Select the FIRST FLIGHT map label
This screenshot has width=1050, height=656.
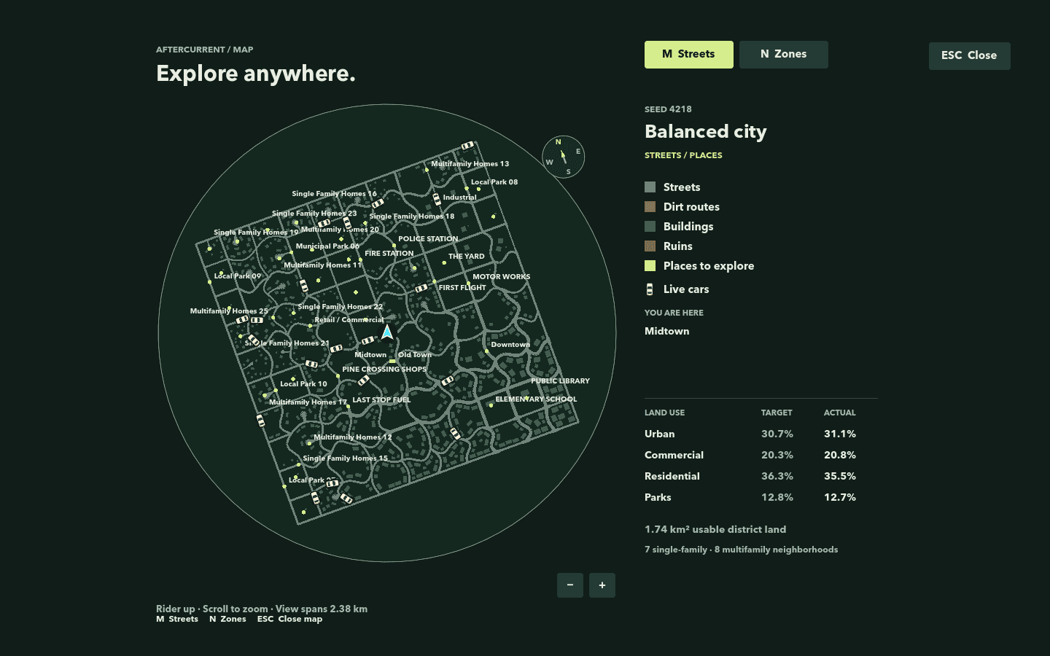click(462, 288)
